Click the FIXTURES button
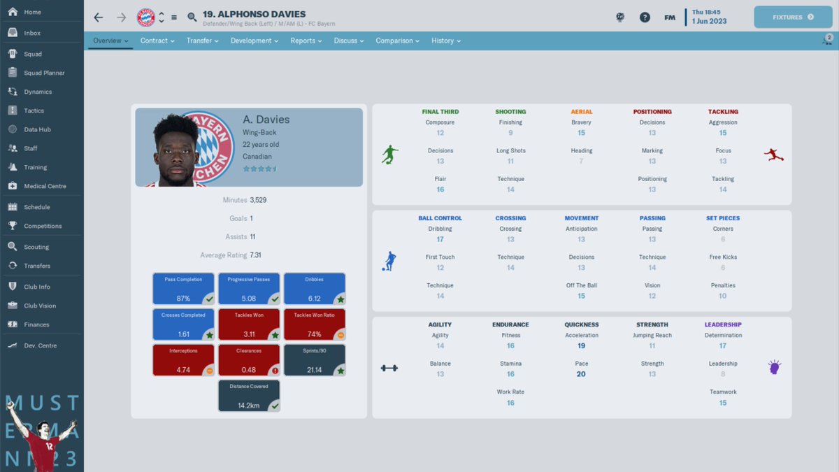Image resolution: width=839 pixels, height=472 pixels. coord(793,17)
